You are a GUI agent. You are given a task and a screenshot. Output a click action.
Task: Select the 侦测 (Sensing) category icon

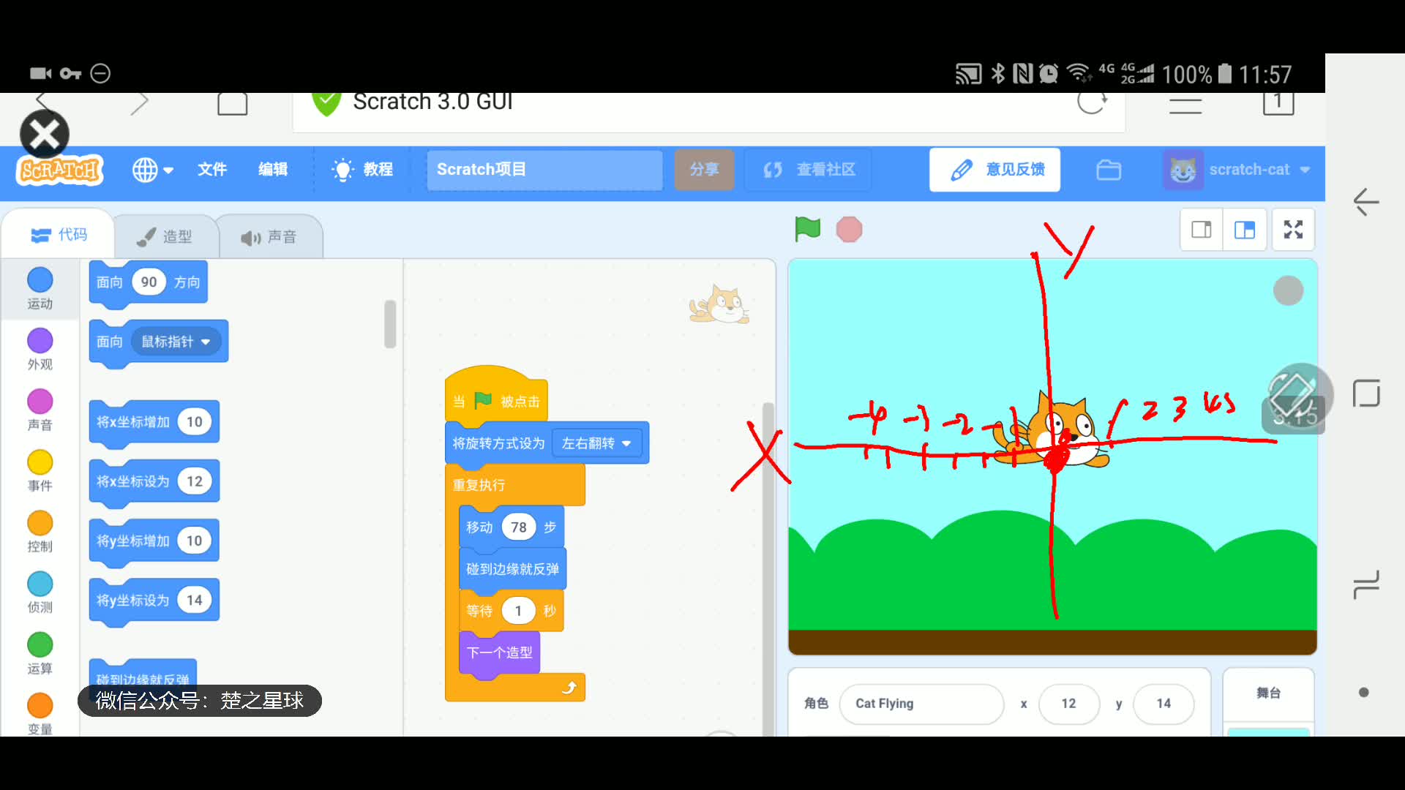coord(40,583)
